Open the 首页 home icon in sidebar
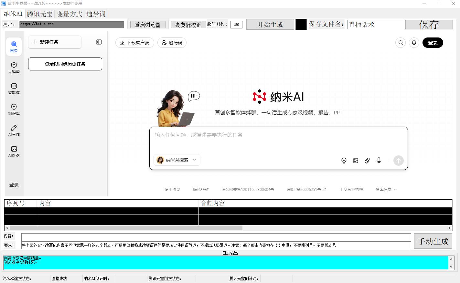 point(14,46)
